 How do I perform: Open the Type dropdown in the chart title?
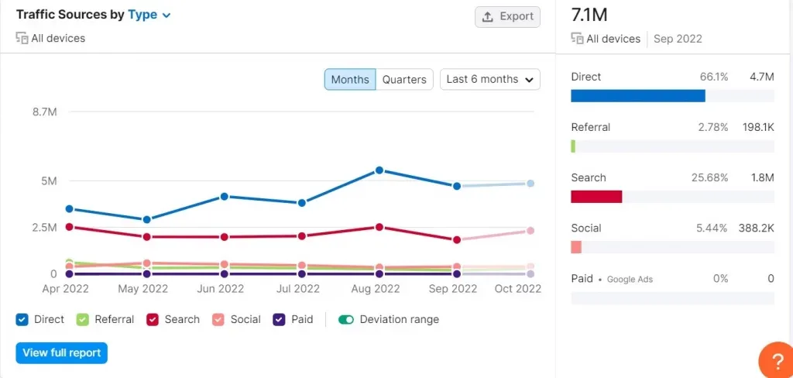(x=149, y=15)
